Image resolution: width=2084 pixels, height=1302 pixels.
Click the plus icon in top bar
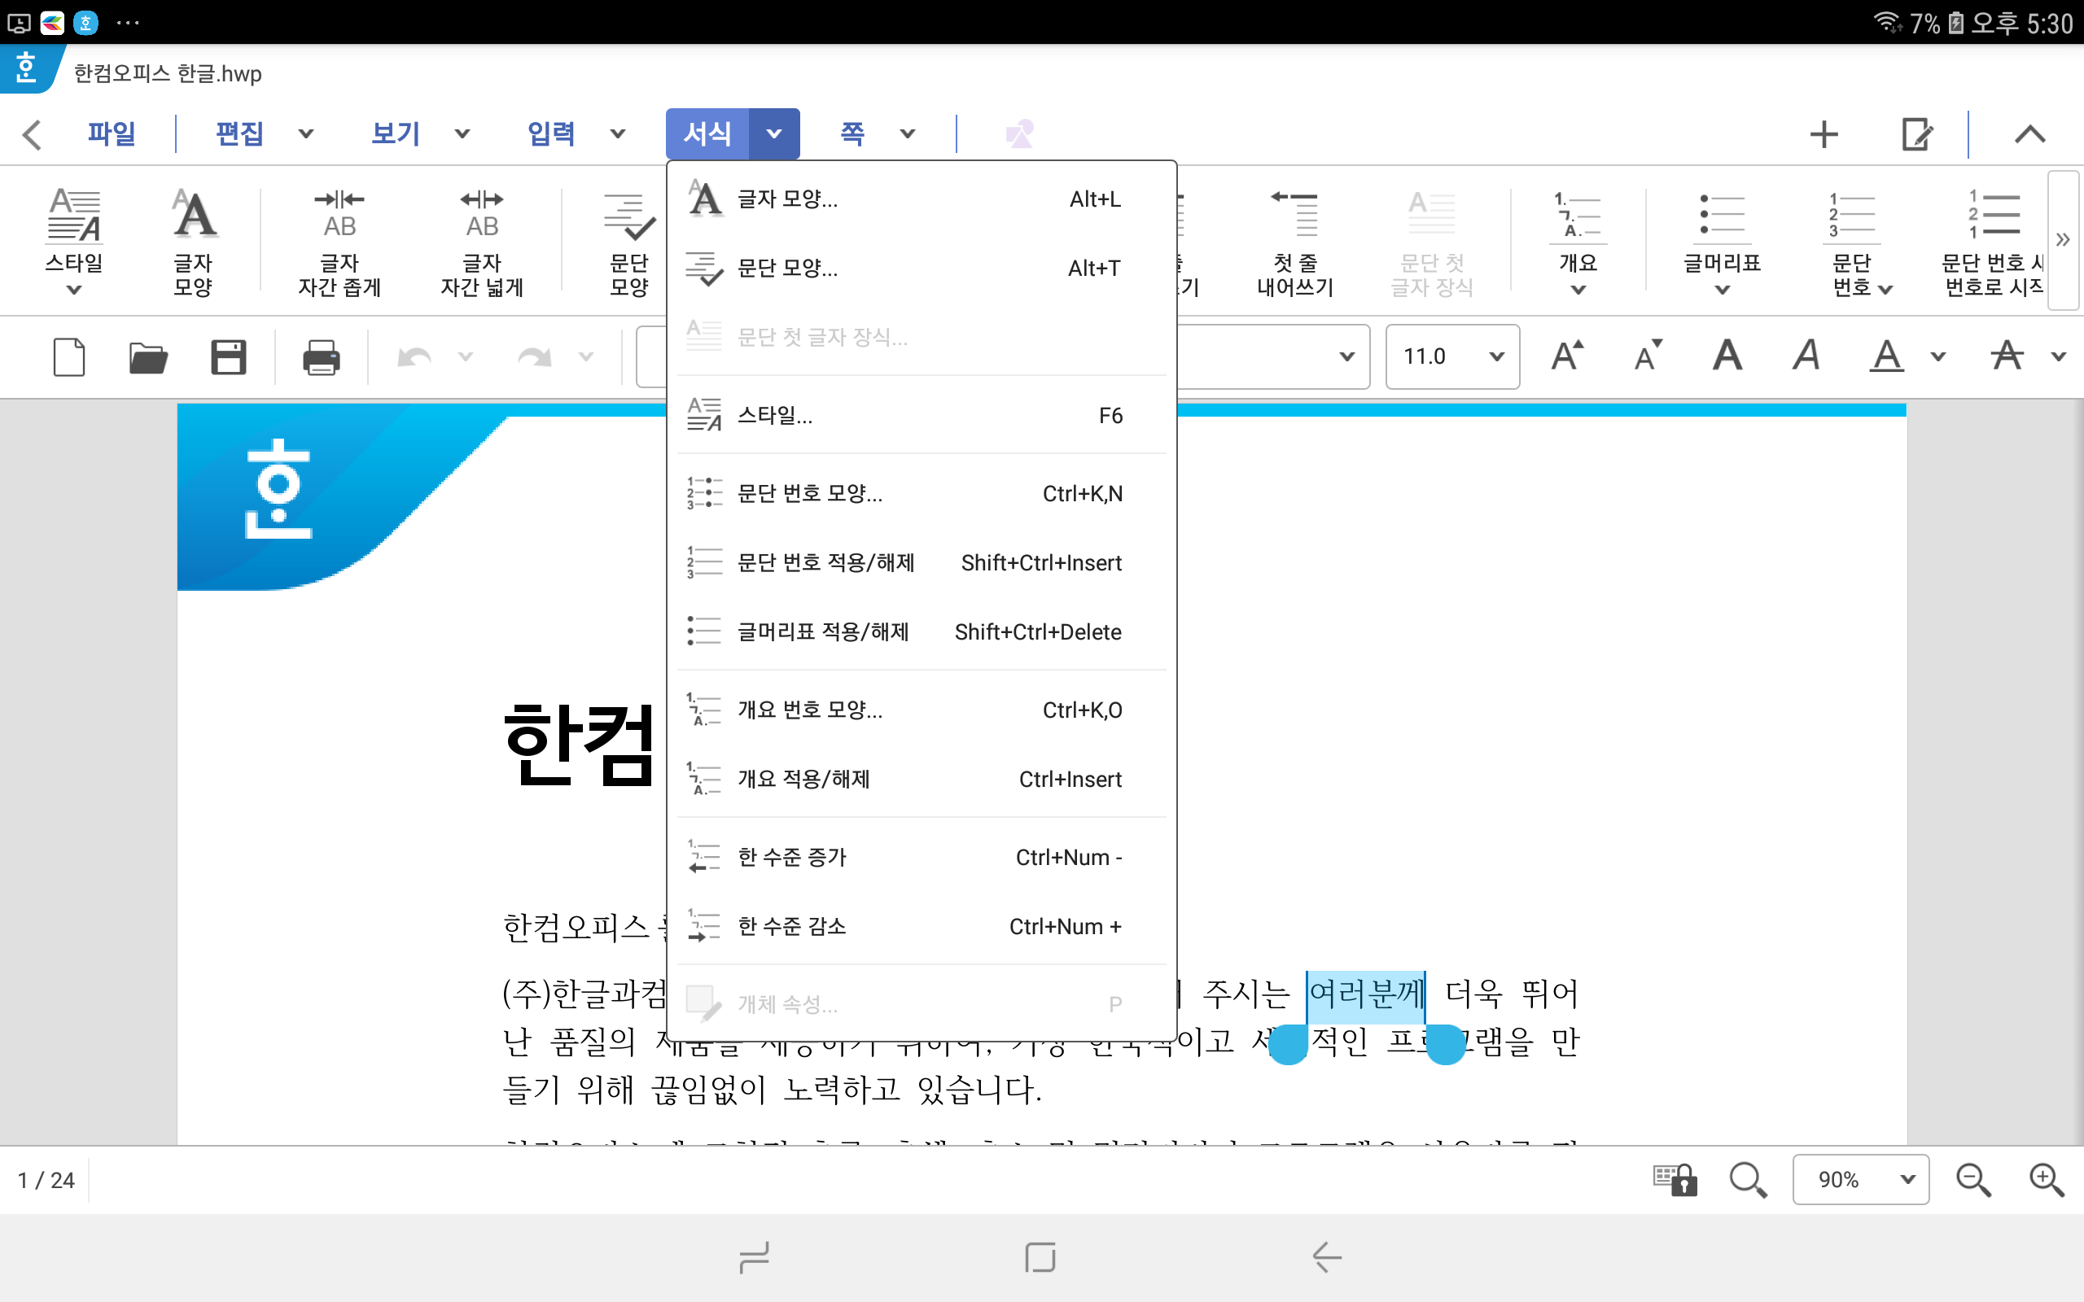tap(1824, 134)
